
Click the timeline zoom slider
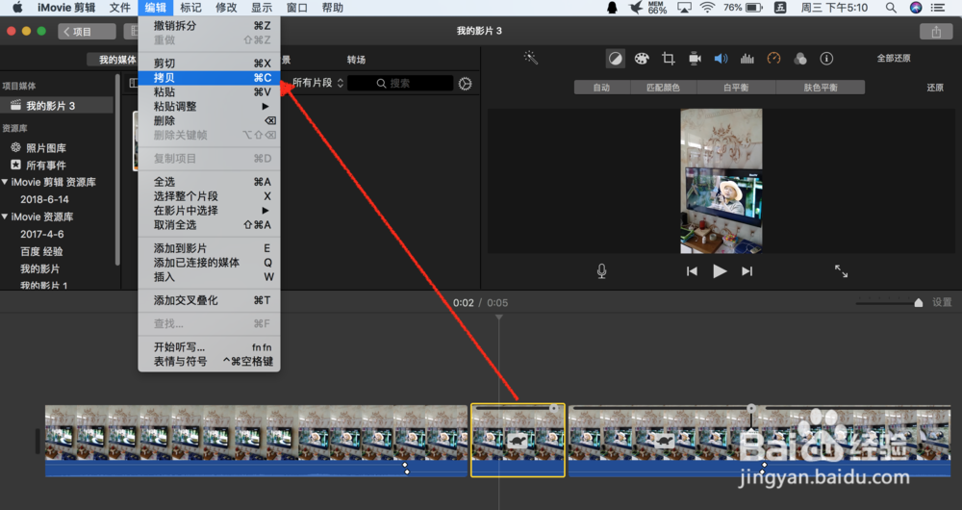(889, 302)
